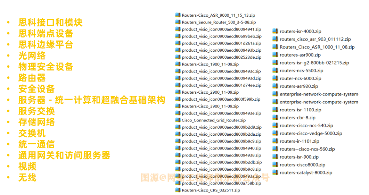
Task: Click the zip icon for routers-catalyst-8000.zip
Action: (275, 172)
